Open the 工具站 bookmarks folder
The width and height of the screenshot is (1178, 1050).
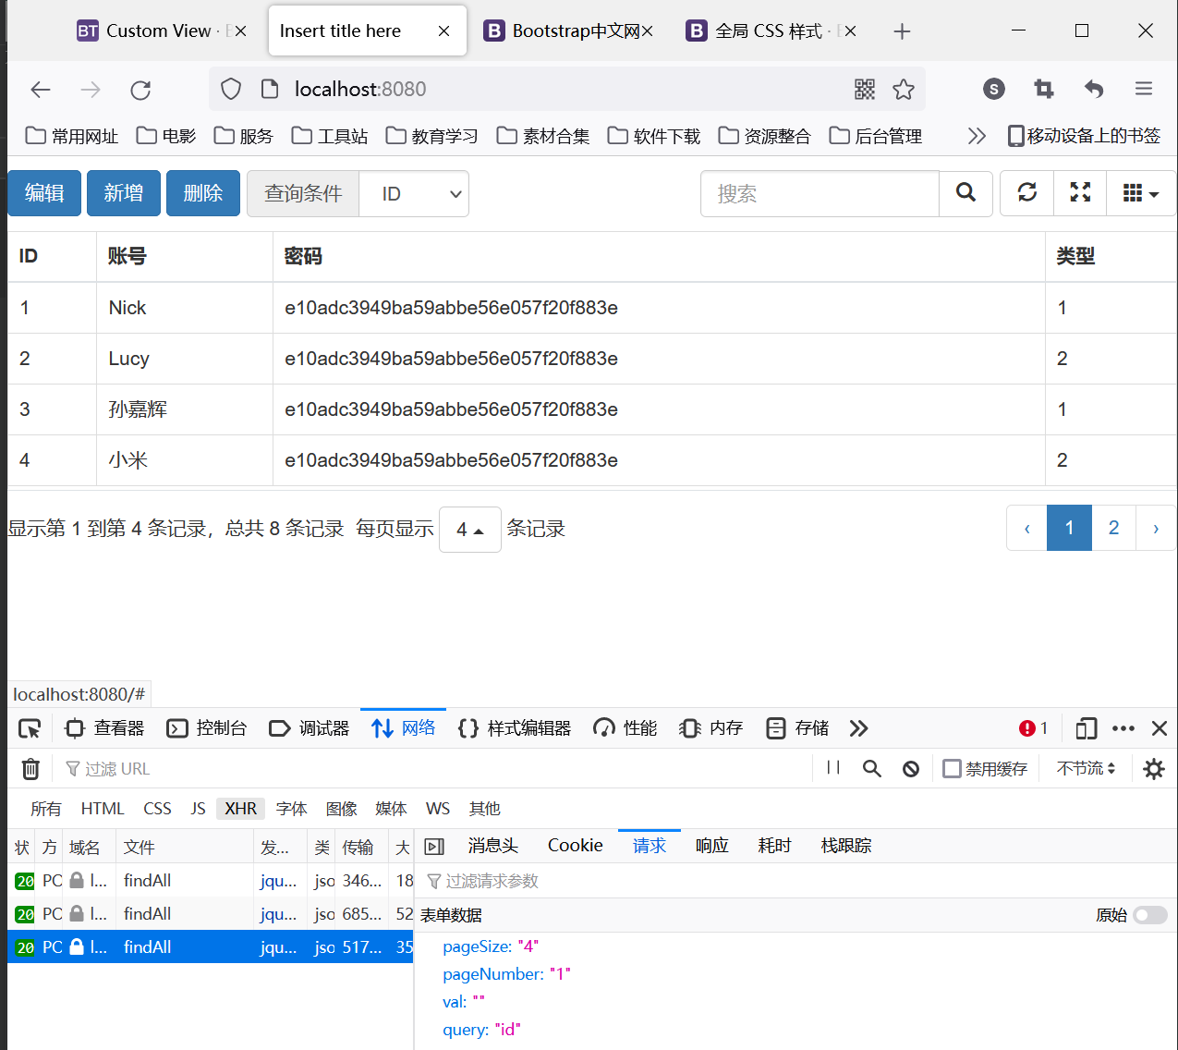point(330,136)
